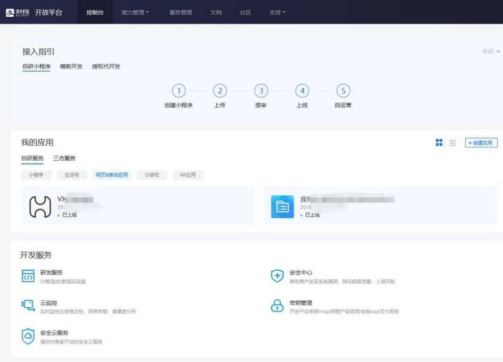The height and width of the screenshot is (362, 503).
Task: Switch to list view layout
Action: click(453, 143)
